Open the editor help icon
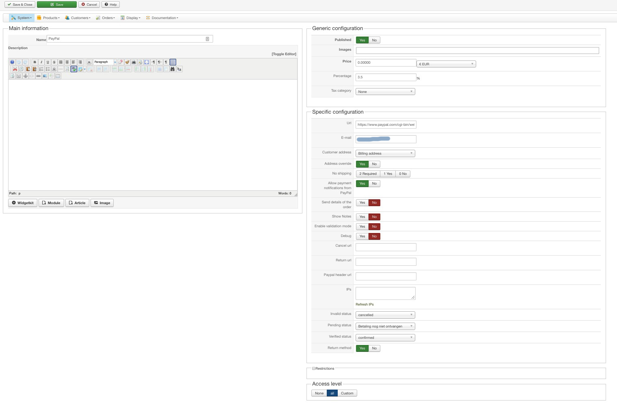 pos(12,62)
